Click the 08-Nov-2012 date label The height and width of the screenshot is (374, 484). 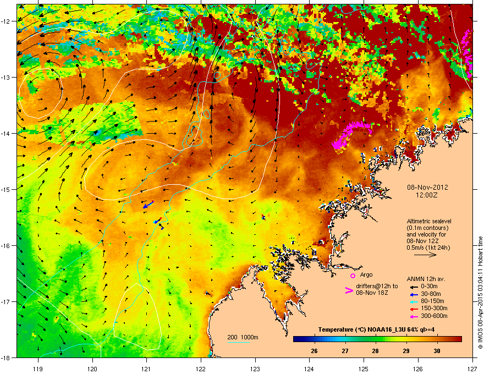coord(427,188)
